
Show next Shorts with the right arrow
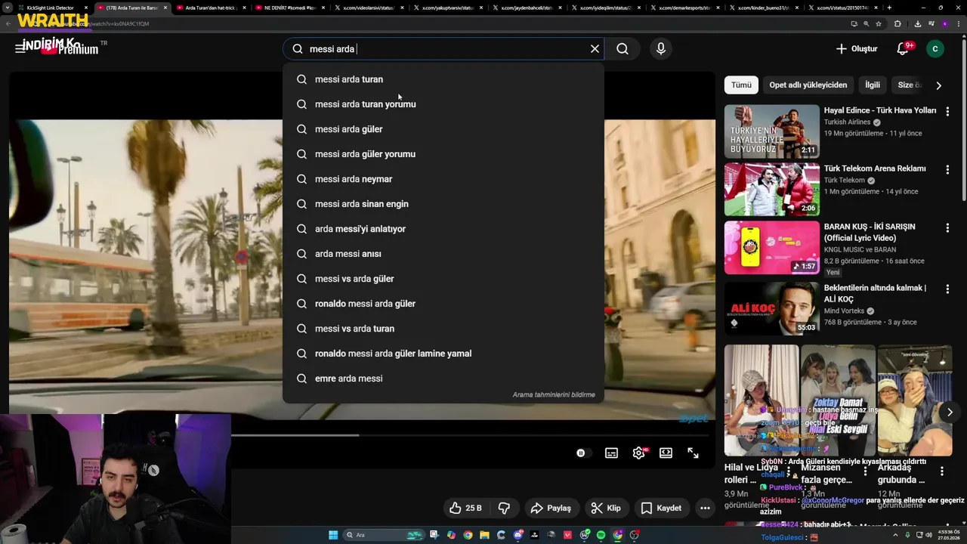pos(950,412)
